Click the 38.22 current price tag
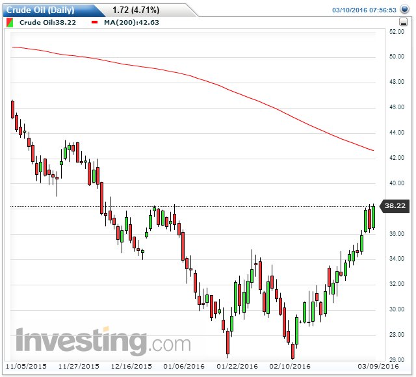This screenshot has width=416, height=377. [395, 206]
